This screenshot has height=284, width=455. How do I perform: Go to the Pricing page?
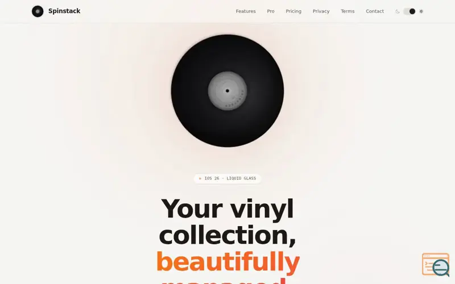coord(293,11)
